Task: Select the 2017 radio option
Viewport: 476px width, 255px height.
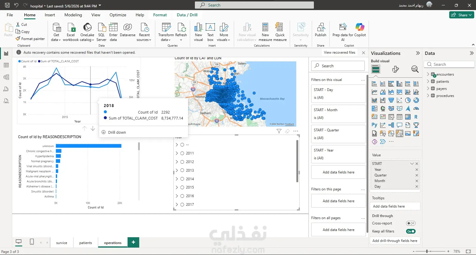Action: click(x=182, y=205)
